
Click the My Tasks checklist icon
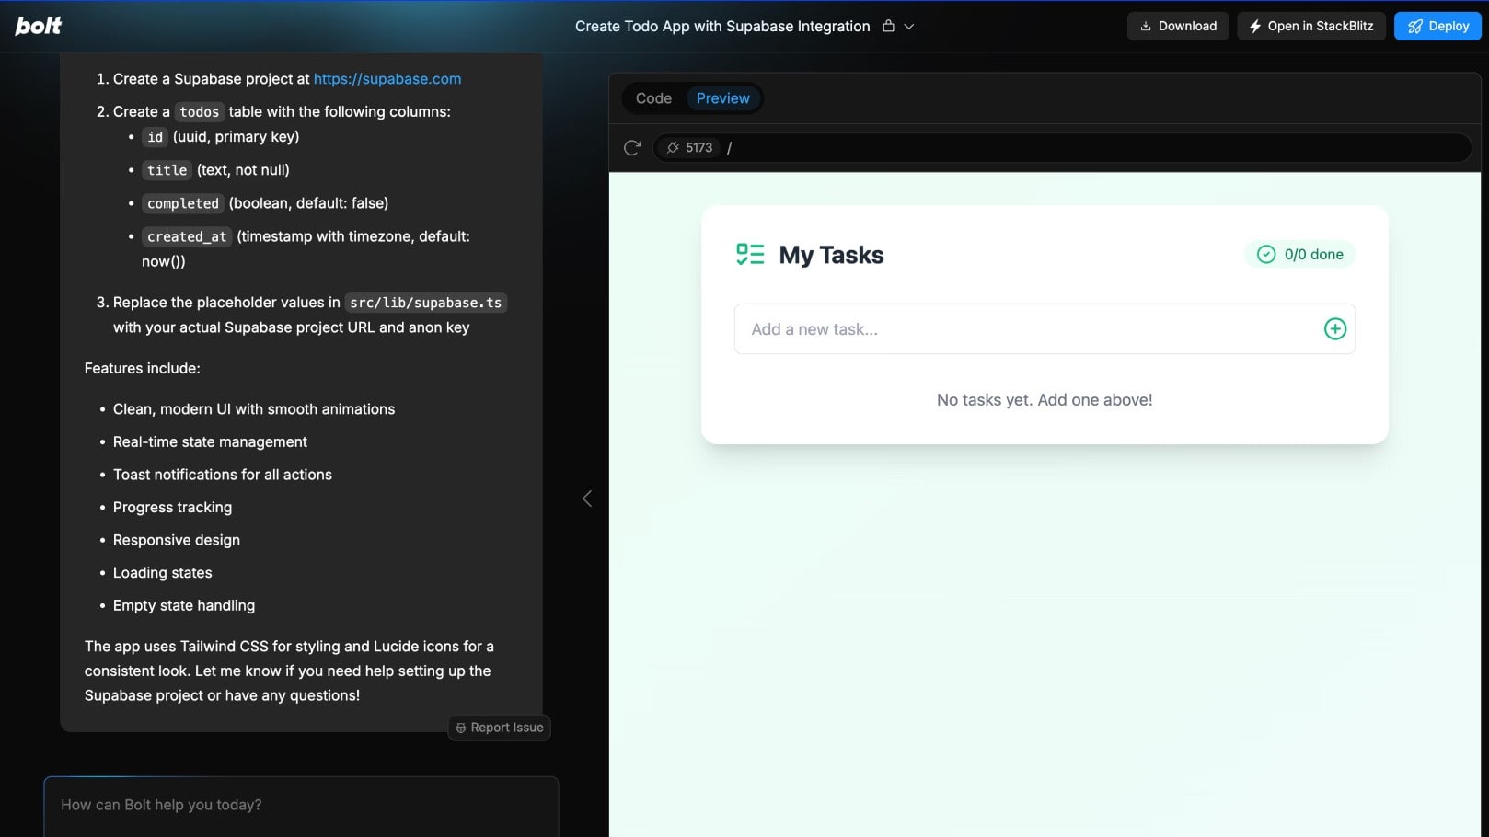click(x=750, y=254)
